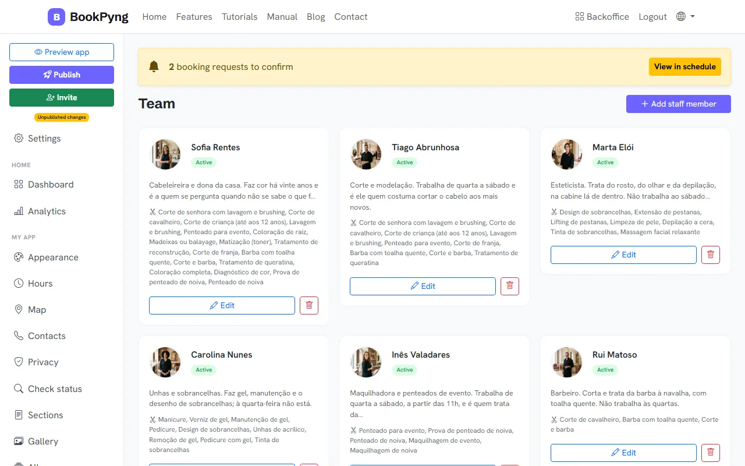The height and width of the screenshot is (466, 745).
Task: Open Contacts via the phone icon
Action: (x=19, y=336)
